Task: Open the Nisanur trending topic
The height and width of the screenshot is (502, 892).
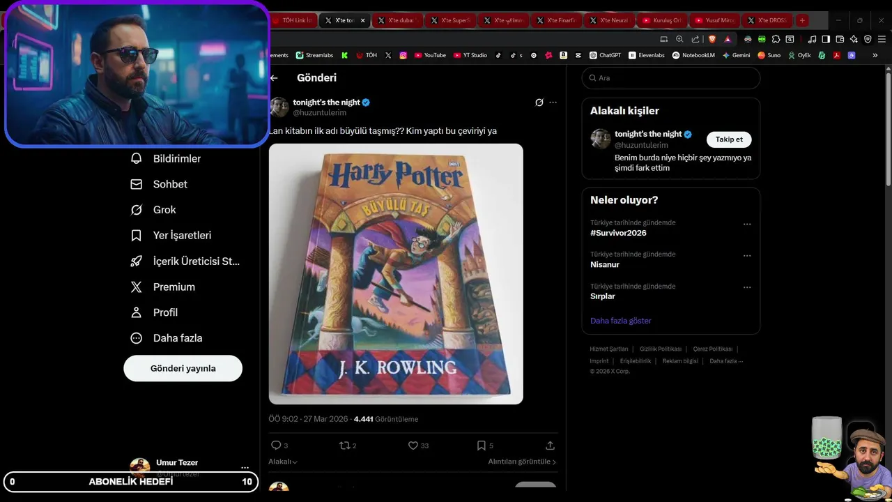Action: pyautogui.click(x=605, y=265)
